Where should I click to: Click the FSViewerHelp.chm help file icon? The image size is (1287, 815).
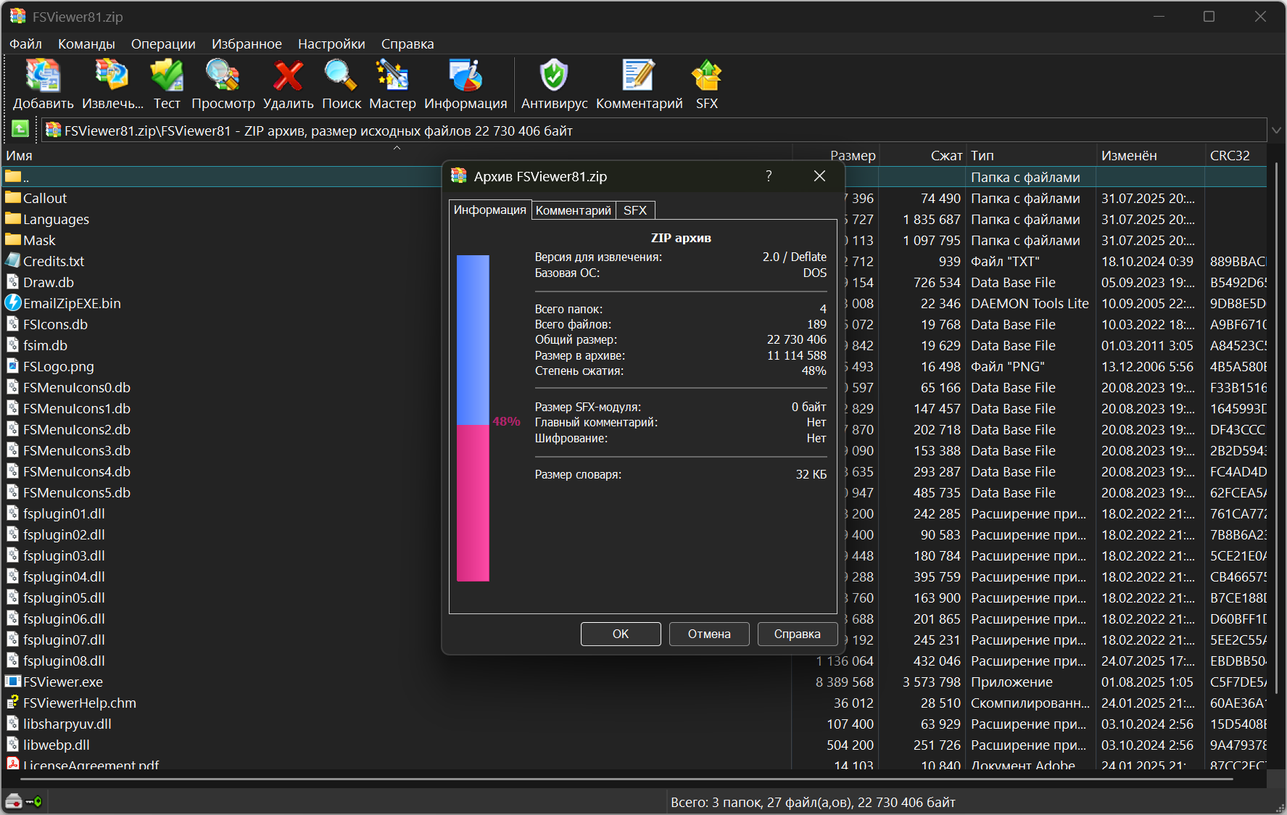click(x=13, y=703)
